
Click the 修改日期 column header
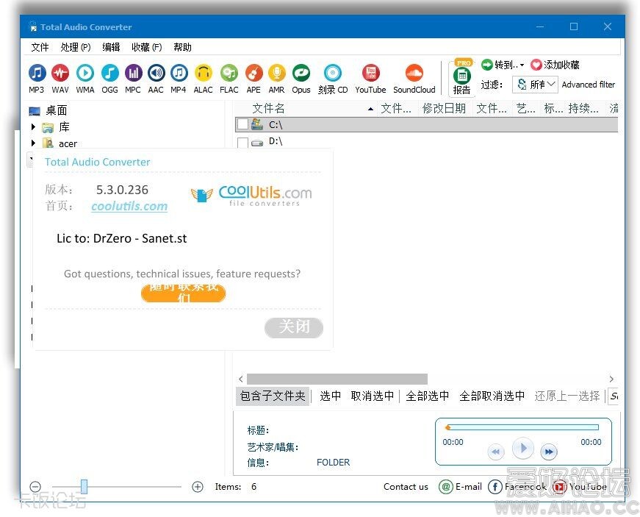tap(444, 108)
